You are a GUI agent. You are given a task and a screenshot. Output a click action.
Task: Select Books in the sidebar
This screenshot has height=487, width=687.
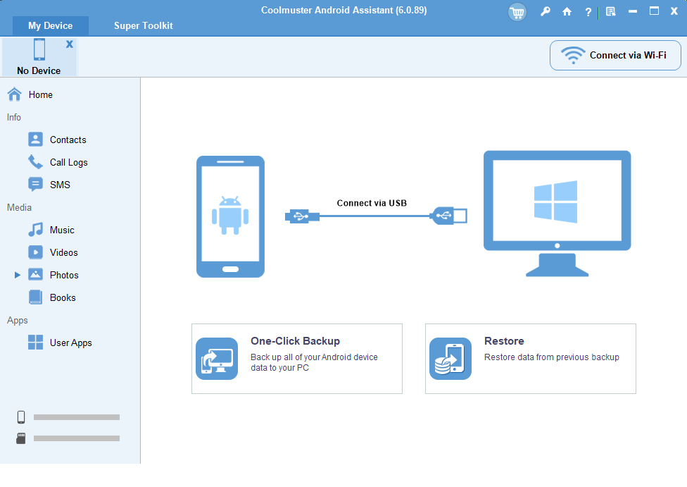pyautogui.click(x=63, y=297)
